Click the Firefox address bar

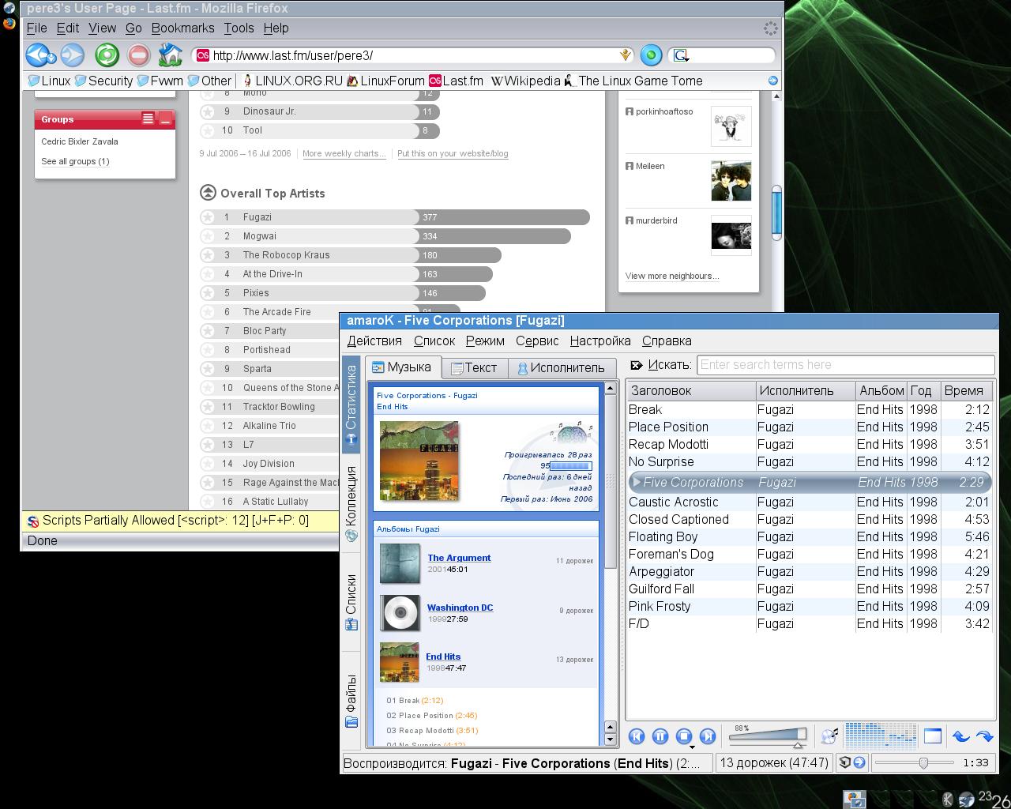pos(413,55)
